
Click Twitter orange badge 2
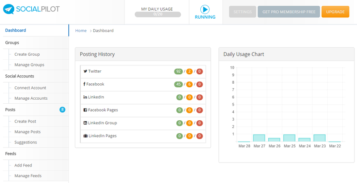[x=189, y=72]
